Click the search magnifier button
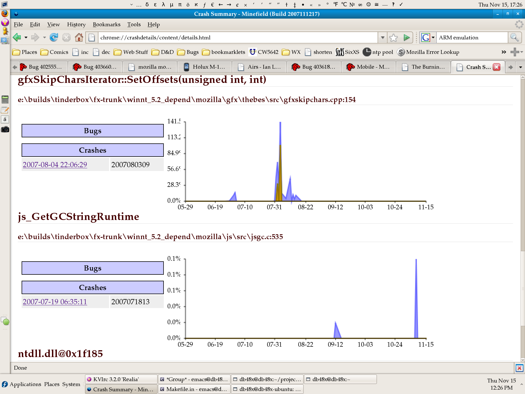Screen dimensions: 525x394 [x=515, y=37]
